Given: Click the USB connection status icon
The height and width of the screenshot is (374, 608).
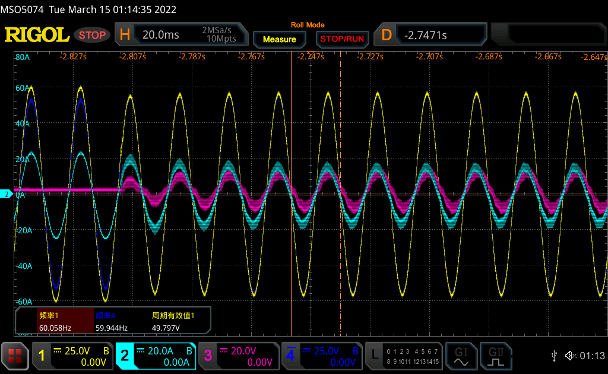Looking at the screenshot, I should 554,356.
